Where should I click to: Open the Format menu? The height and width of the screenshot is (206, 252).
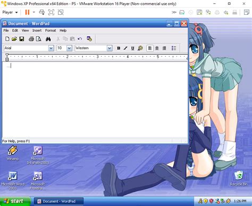click(51, 30)
